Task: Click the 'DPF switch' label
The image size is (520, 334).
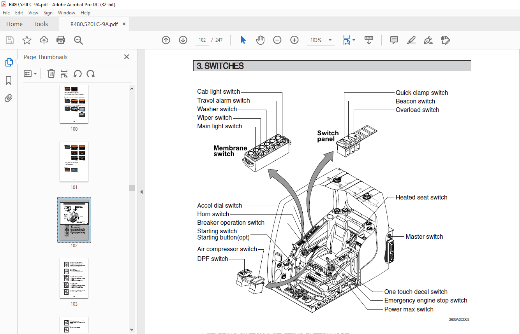Action: (213, 259)
